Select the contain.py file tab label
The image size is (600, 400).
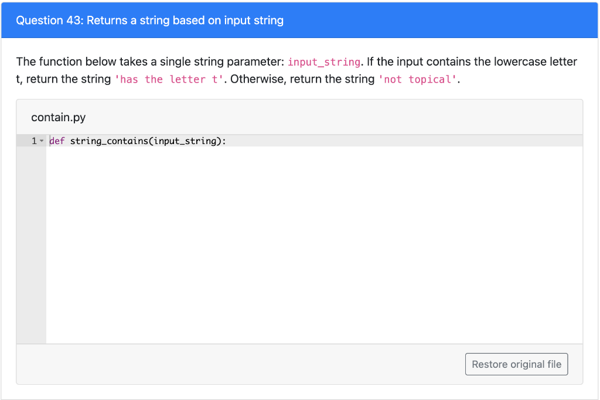point(58,117)
